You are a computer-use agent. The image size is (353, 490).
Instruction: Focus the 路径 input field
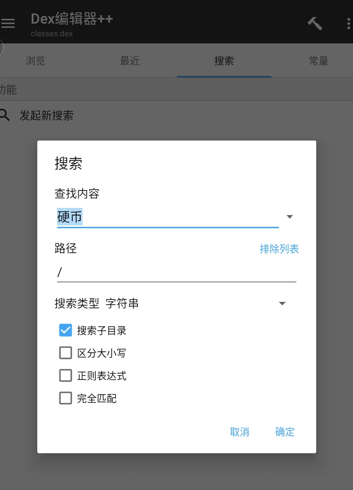tap(176, 272)
